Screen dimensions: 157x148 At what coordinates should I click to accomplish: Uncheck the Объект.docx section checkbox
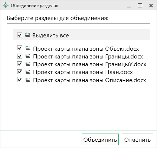point(20,48)
